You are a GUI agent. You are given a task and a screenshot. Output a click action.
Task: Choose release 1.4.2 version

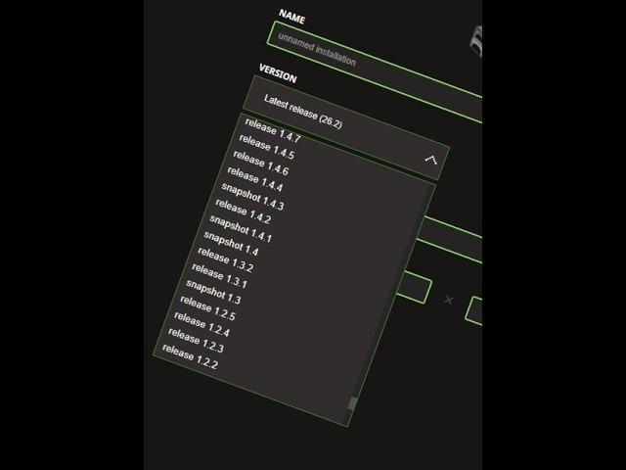click(244, 211)
